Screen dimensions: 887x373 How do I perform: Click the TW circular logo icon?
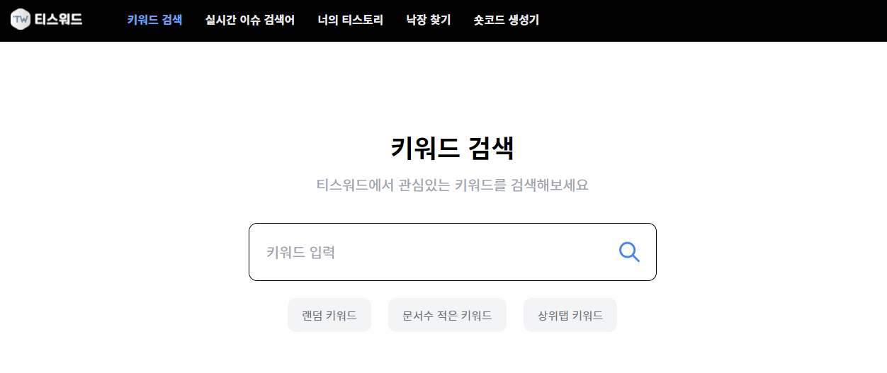click(x=21, y=20)
